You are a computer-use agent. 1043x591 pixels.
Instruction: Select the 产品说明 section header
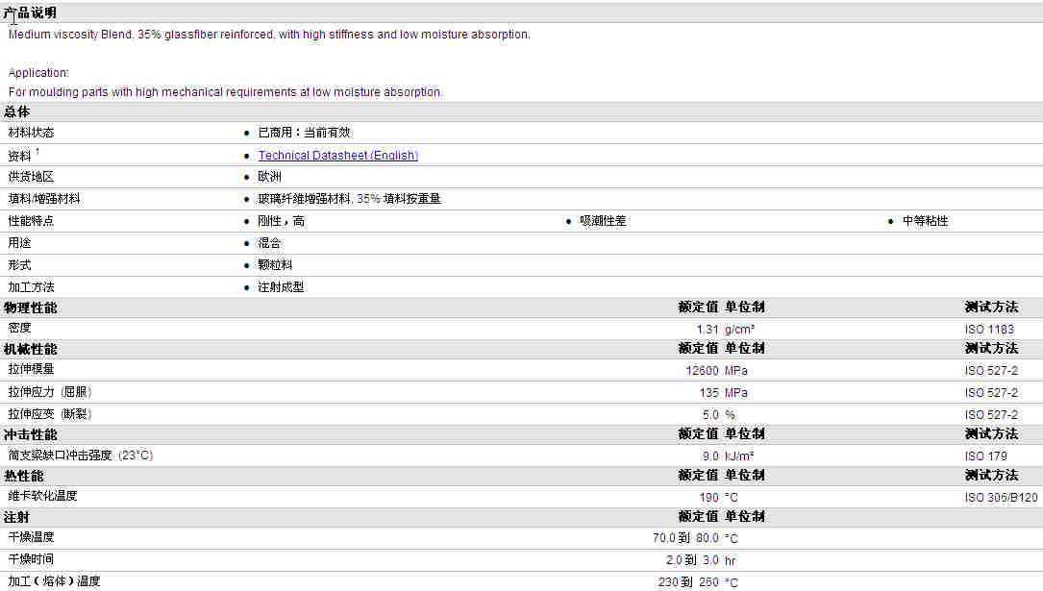click(30, 12)
